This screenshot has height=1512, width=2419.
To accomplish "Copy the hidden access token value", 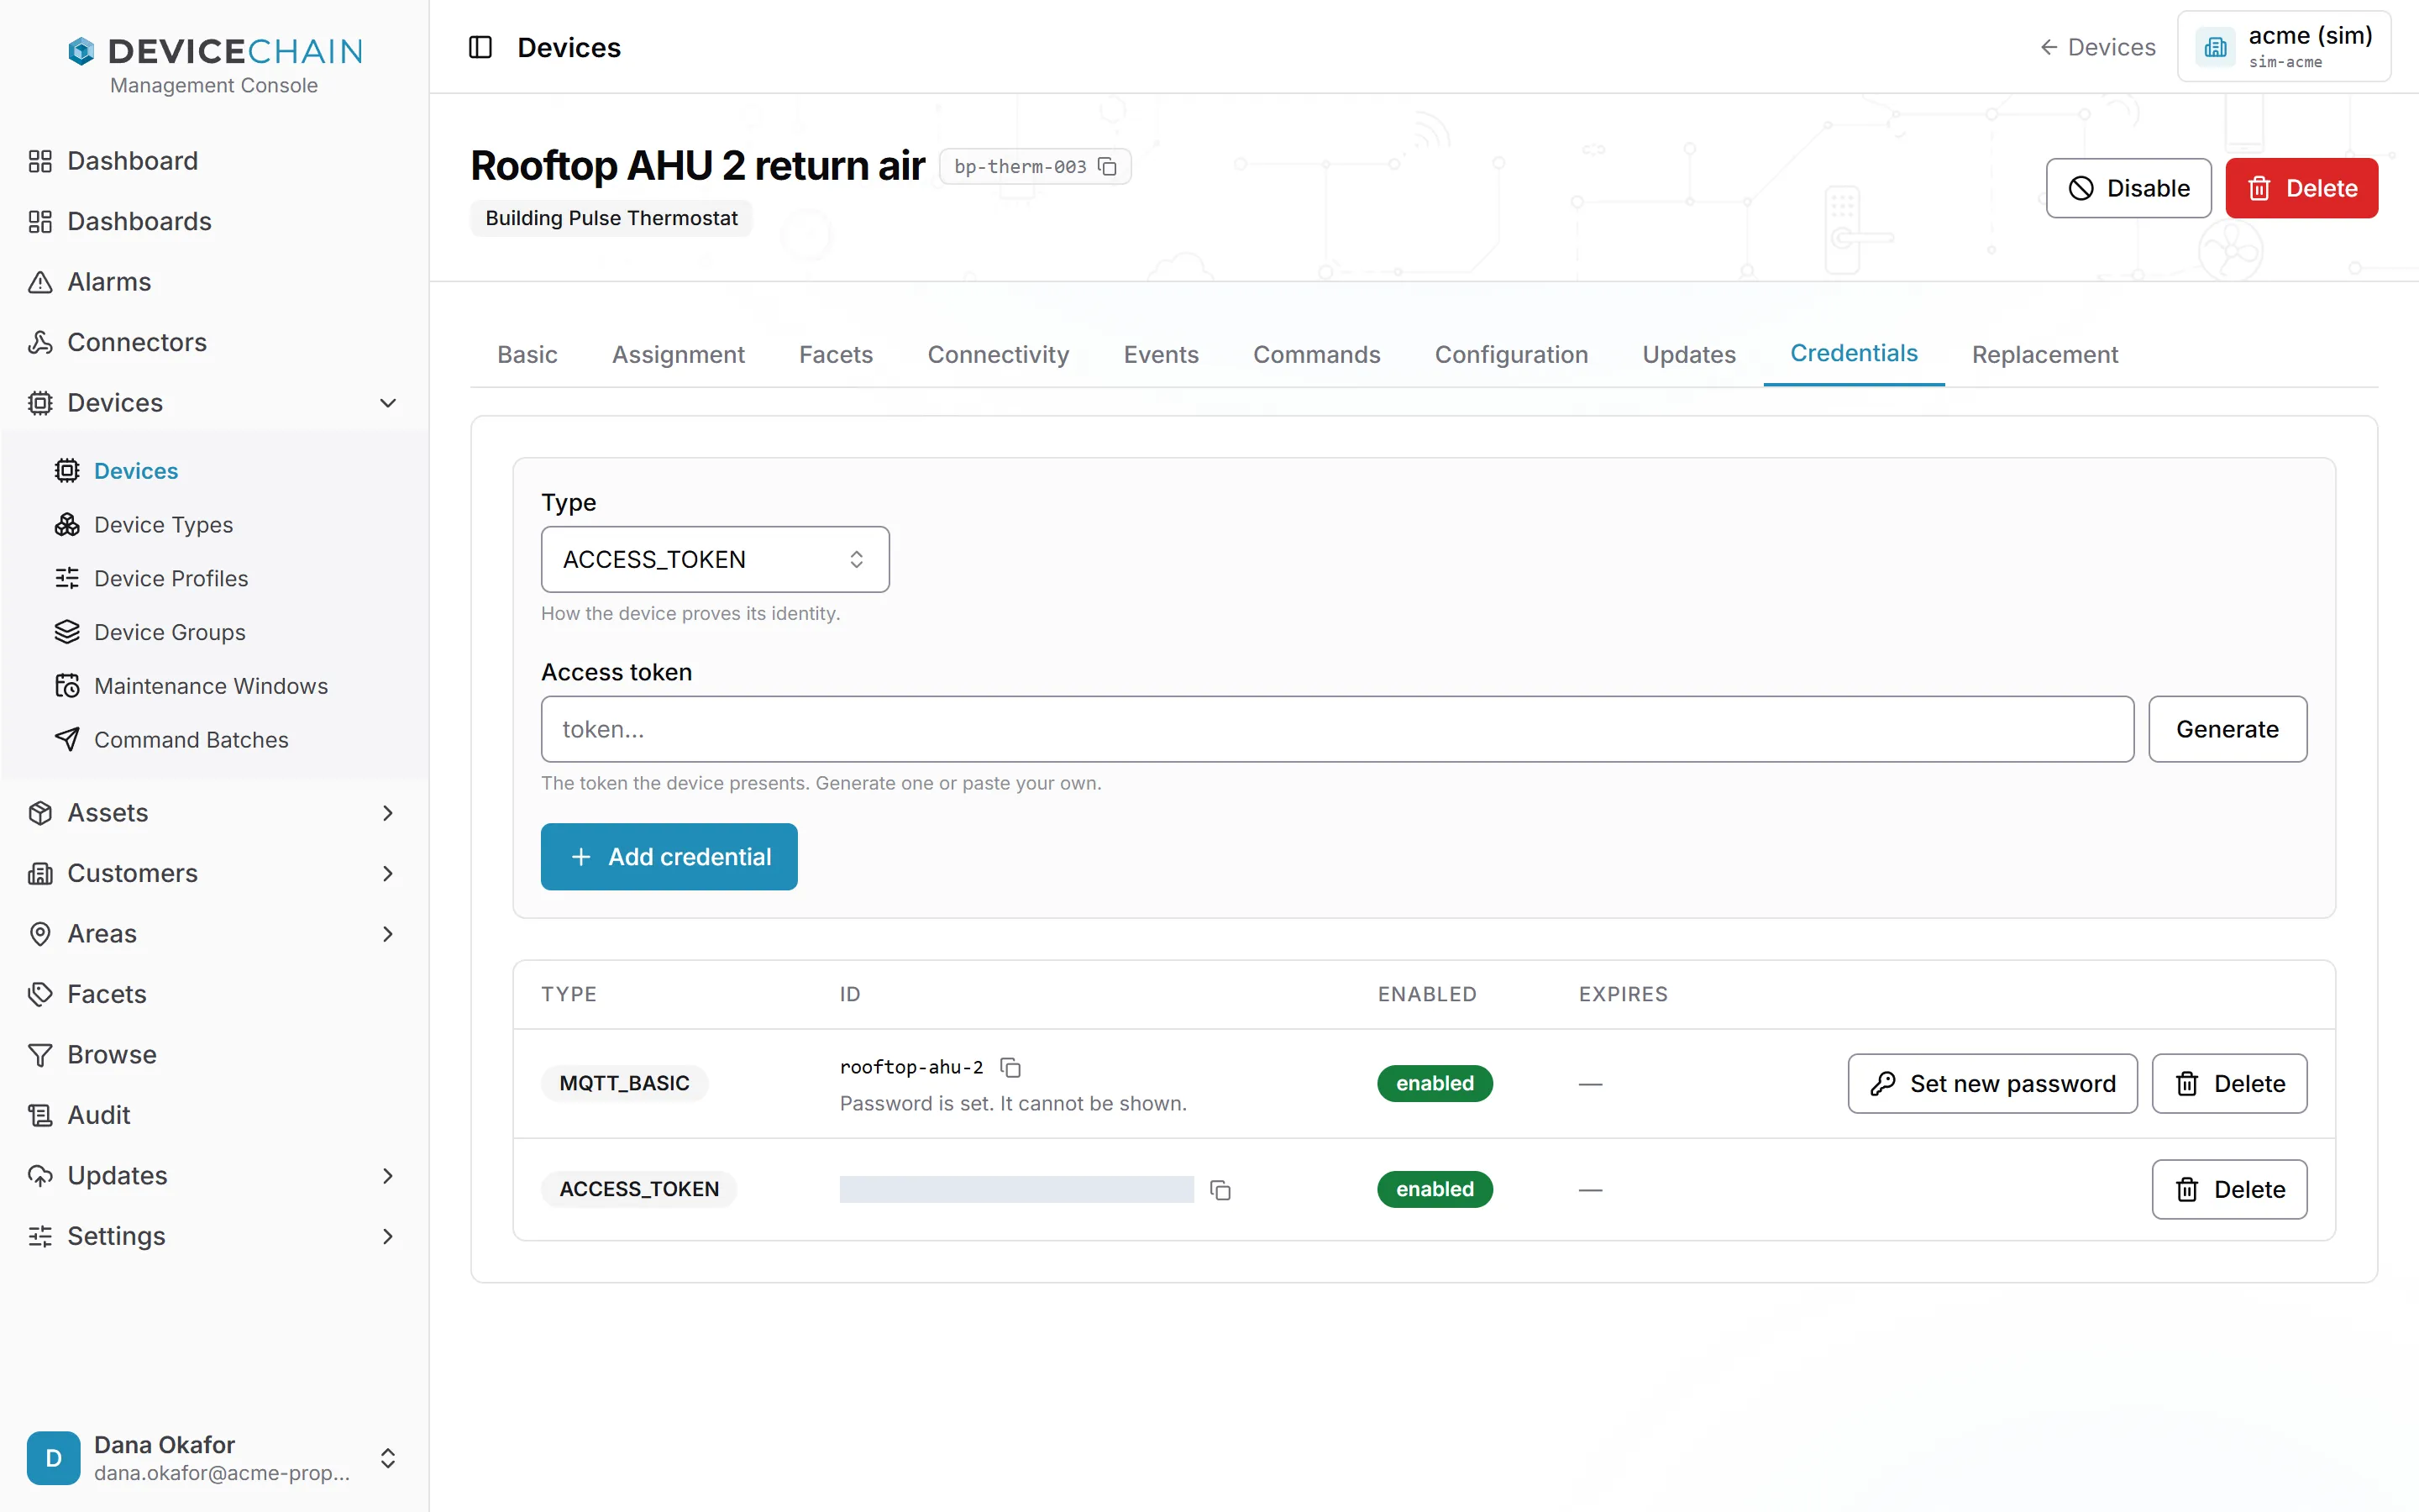I will pyautogui.click(x=1220, y=1189).
